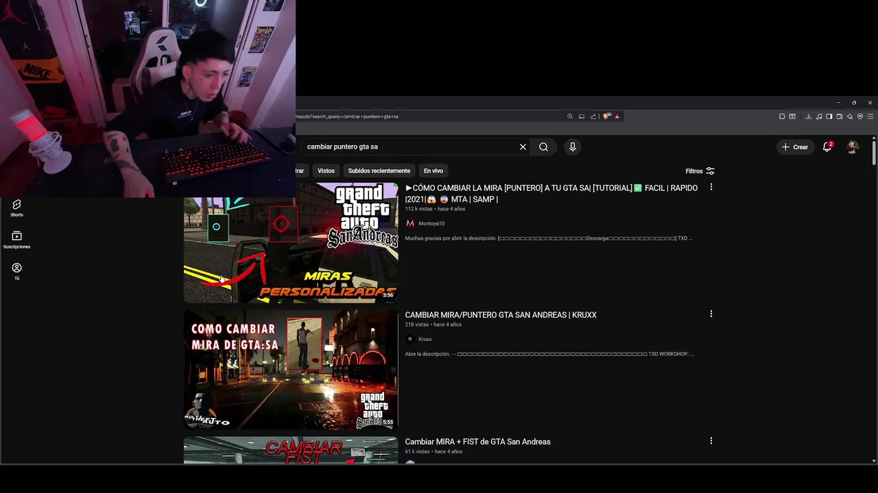The image size is (878, 493).
Task: Clear the search box with the X
Action: [523, 147]
